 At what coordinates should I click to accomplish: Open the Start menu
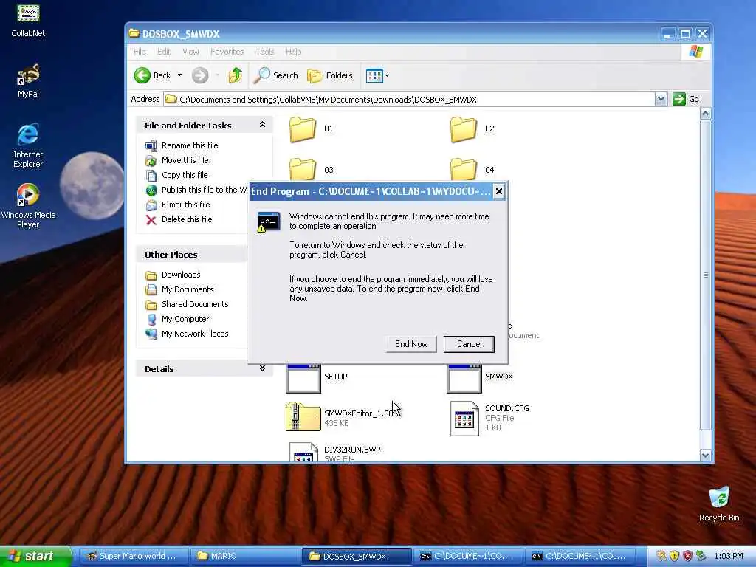pos(35,556)
